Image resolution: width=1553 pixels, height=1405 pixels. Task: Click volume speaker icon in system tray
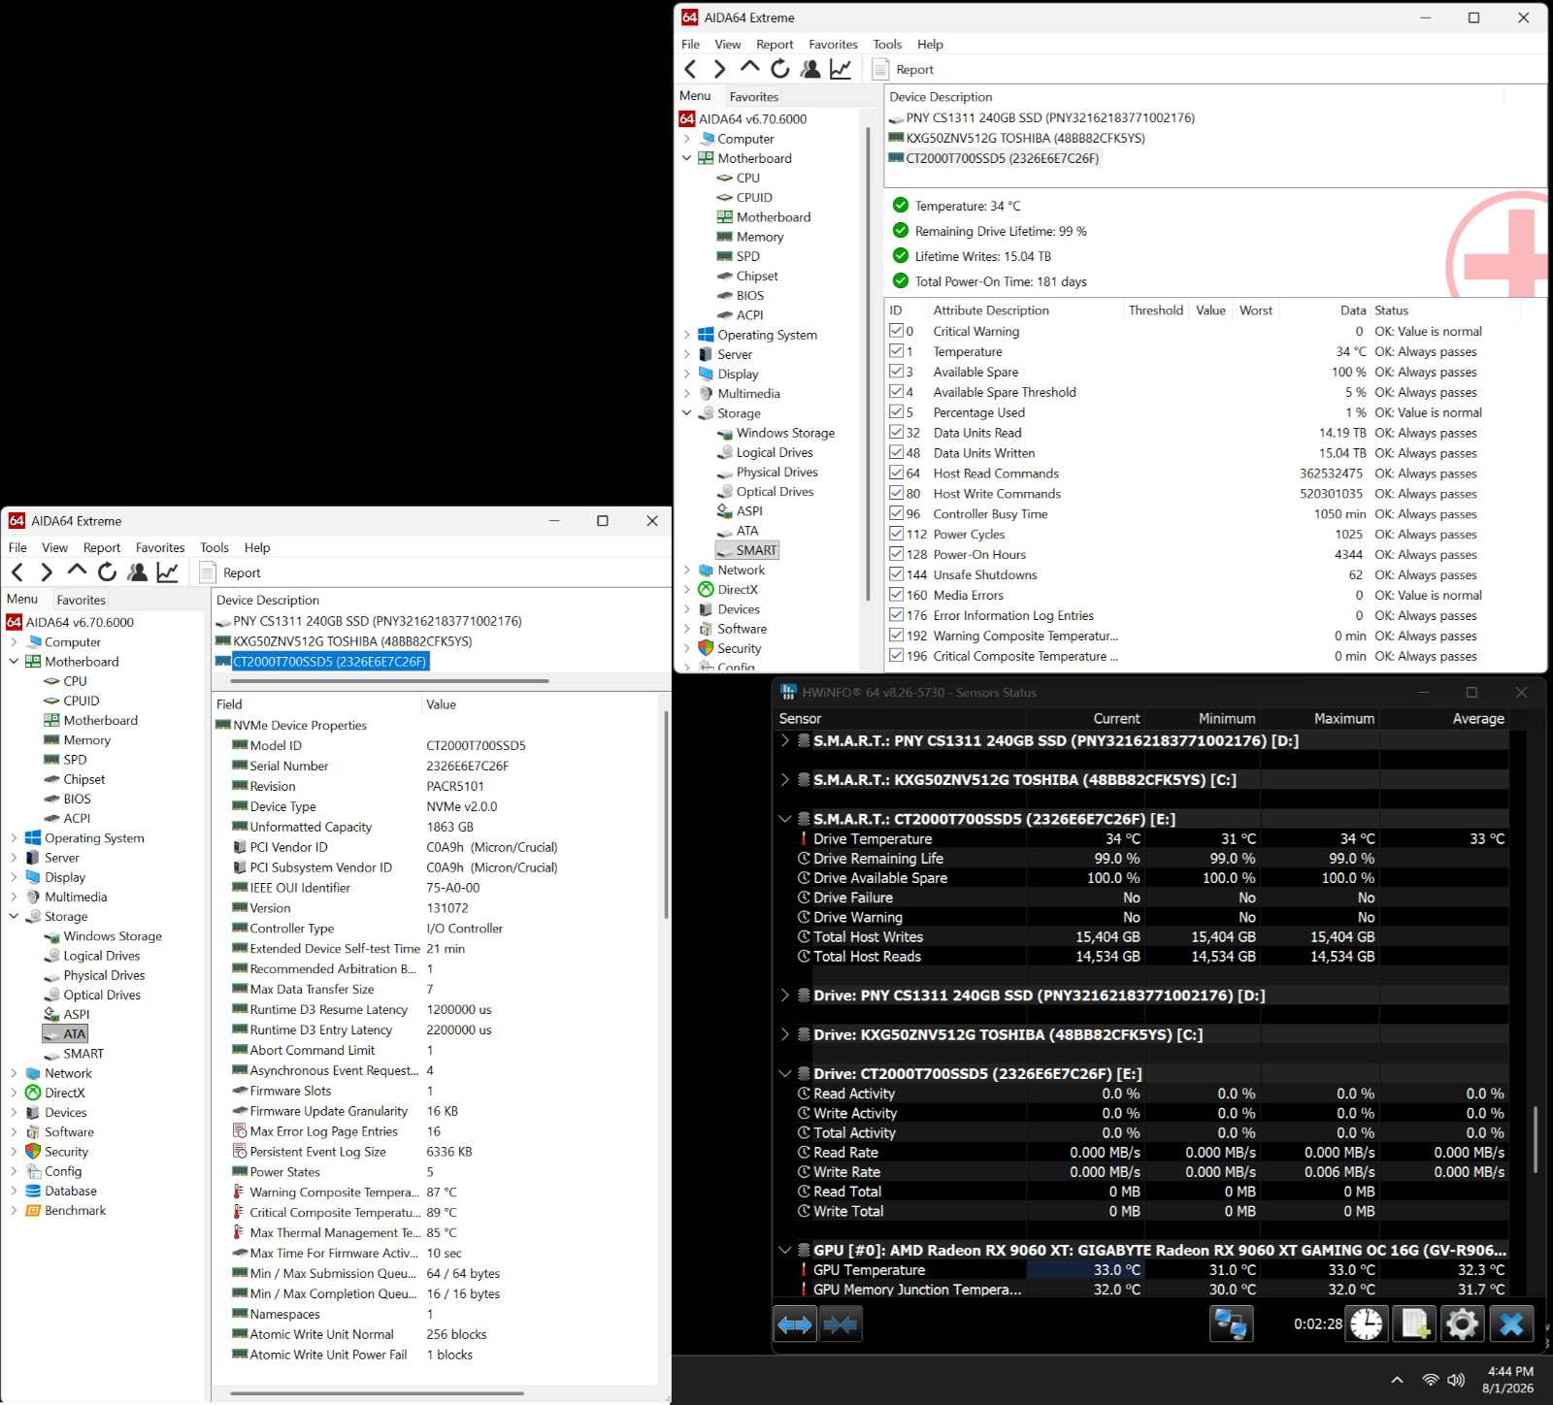1456,1380
